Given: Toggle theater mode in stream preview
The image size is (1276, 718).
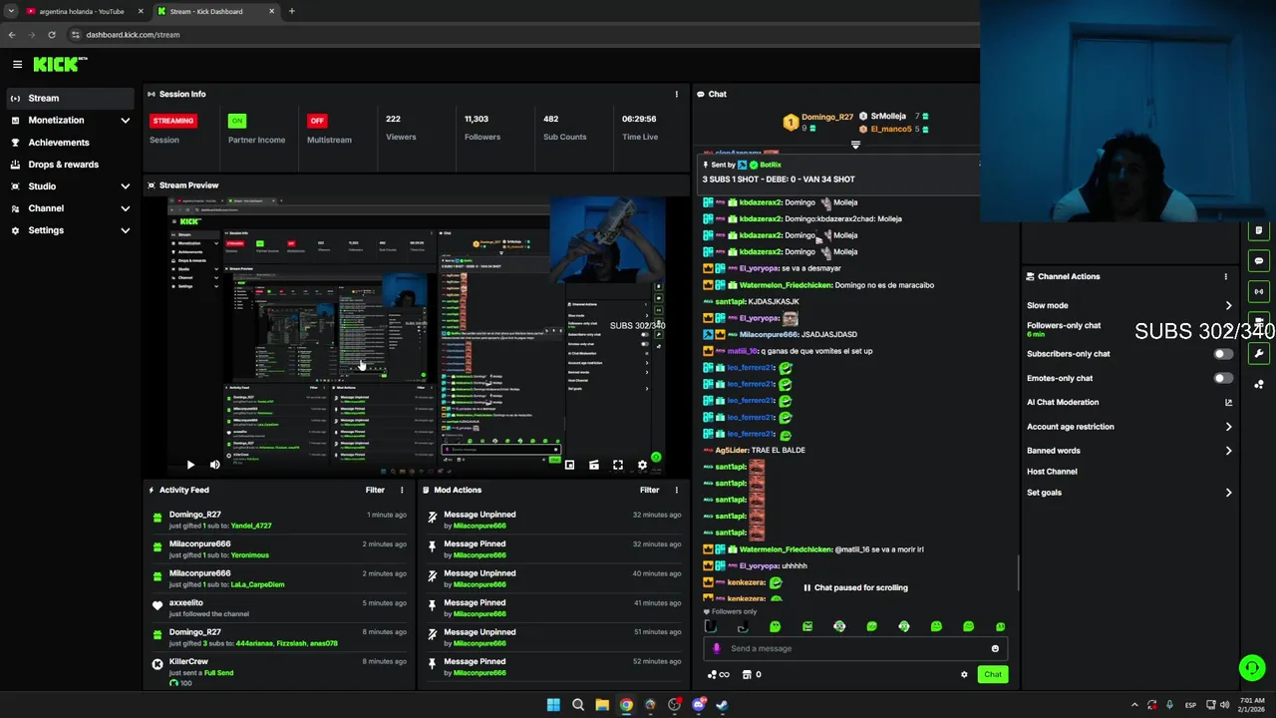Looking at the screenshot, I should 593,465.
